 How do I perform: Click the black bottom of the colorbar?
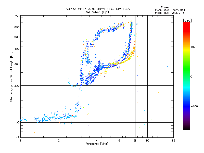[x=187, y=128]
